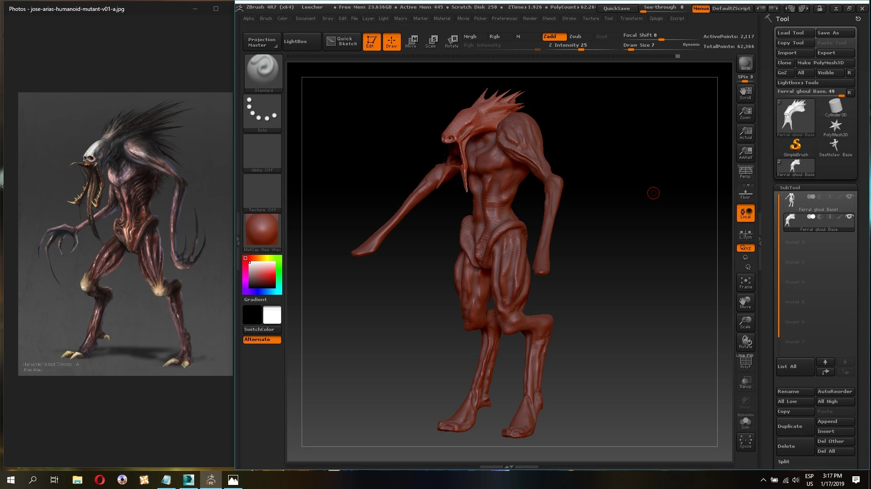Select the Rotate tool in toolbar

click(x=453, y=41)
